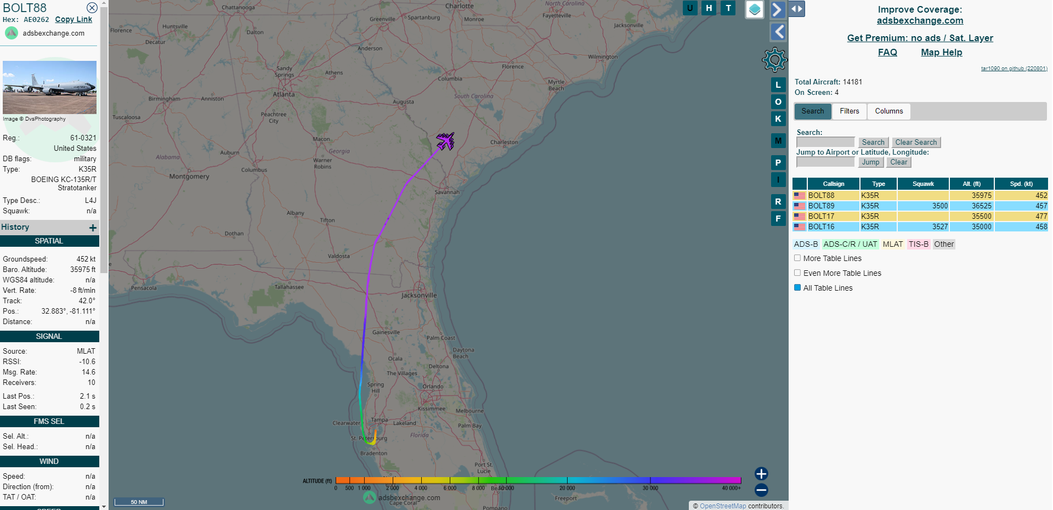
Task: Open Get Premium no ads link
Action: tap(920, 38)
